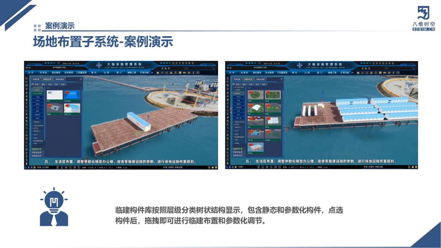Close the library panel in the left screenshot
The width and height of the screenshot is (441, 248).
click(81, 79)
